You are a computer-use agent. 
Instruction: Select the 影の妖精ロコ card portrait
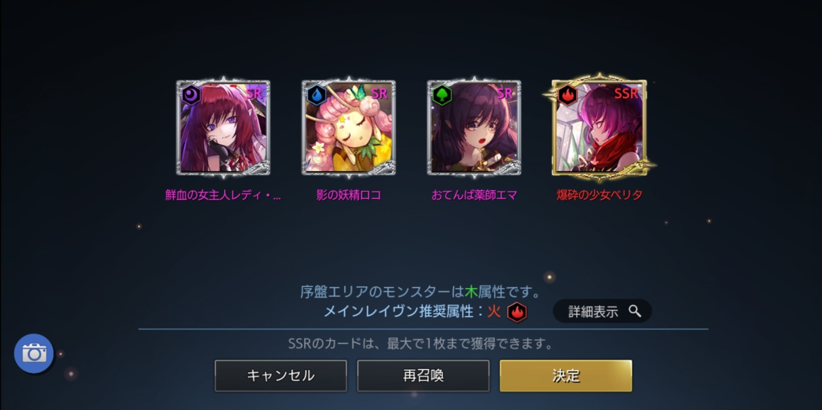click(349, 127)
